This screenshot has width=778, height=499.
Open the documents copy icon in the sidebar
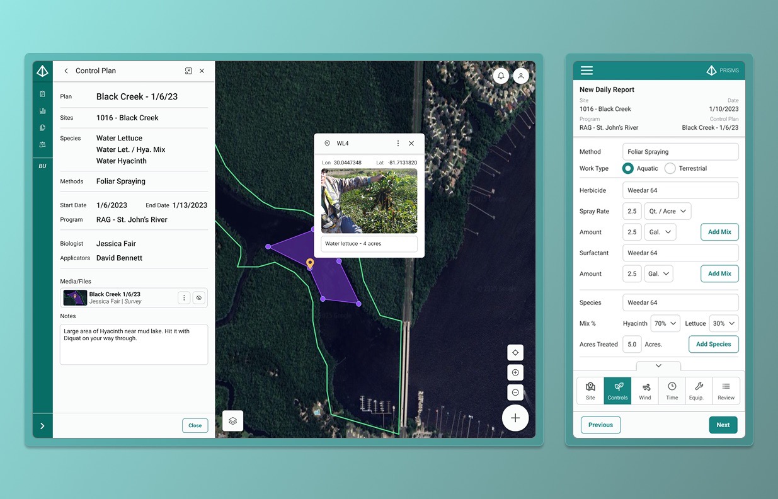42,127
